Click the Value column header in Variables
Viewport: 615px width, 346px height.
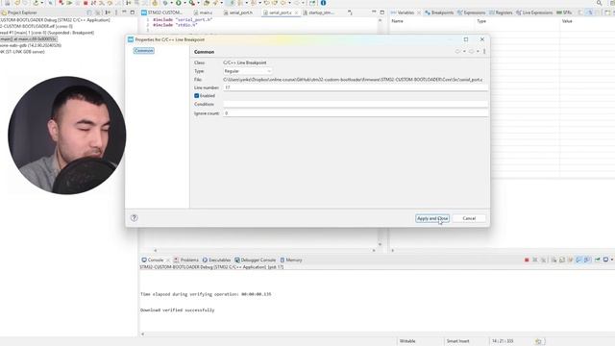point(567,21)
